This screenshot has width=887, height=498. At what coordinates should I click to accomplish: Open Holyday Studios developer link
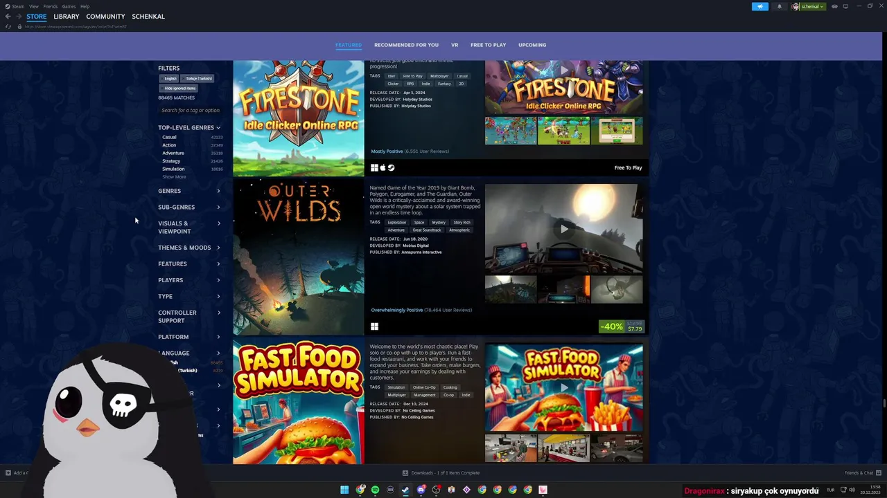click(x=417, y=99)
